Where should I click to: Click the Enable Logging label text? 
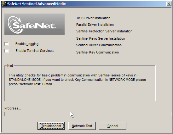click(x=27, y=44)
